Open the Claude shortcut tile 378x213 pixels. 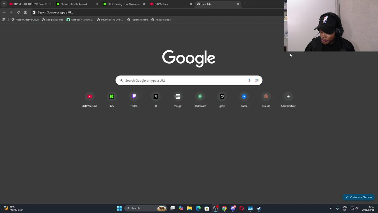pyautogui.click(x=266, y=100)
